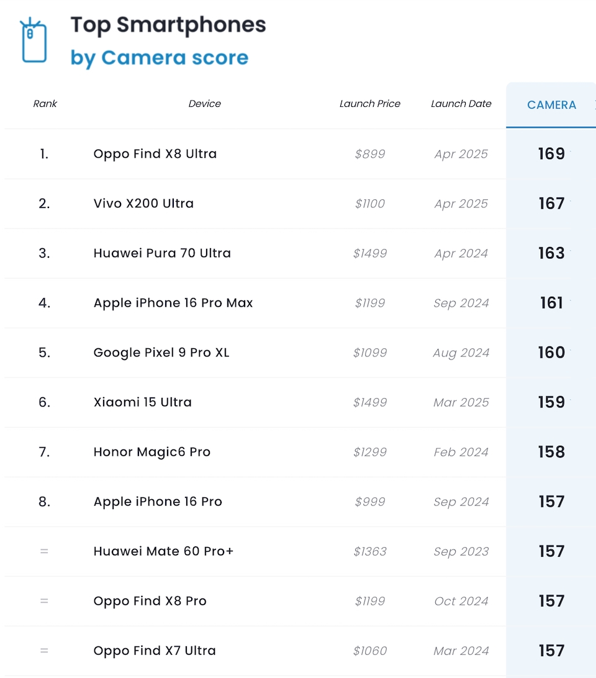The height and width of the screenshot is (678, 596).
Task: Open the Xiaomi 15 Ultra device page
Action: [143, 402]
